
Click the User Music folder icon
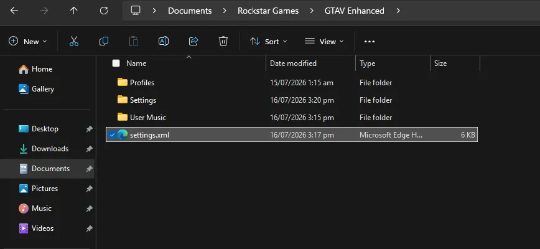(123, 117)
